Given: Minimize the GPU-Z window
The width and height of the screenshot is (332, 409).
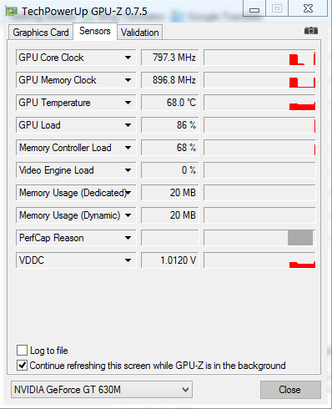Looking at the screenshot, I should [254, 8].
